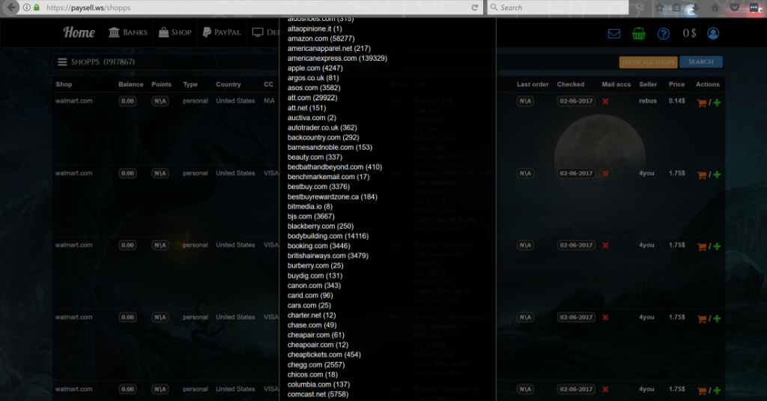Viewport: 767px width, 401px height.
Task: Select chase.com (49) entry
Action: click(x=312, y=325)
